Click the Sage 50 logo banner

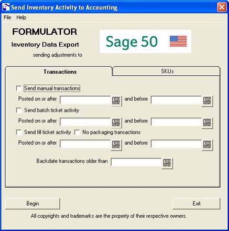pyautogui.click(x=145, y=42)
